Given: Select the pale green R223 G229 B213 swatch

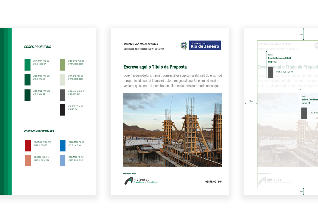Looking at the screenshot, I should (x=63, y=80).
